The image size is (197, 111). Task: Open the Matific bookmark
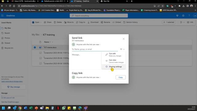click(x=60, y=10)
